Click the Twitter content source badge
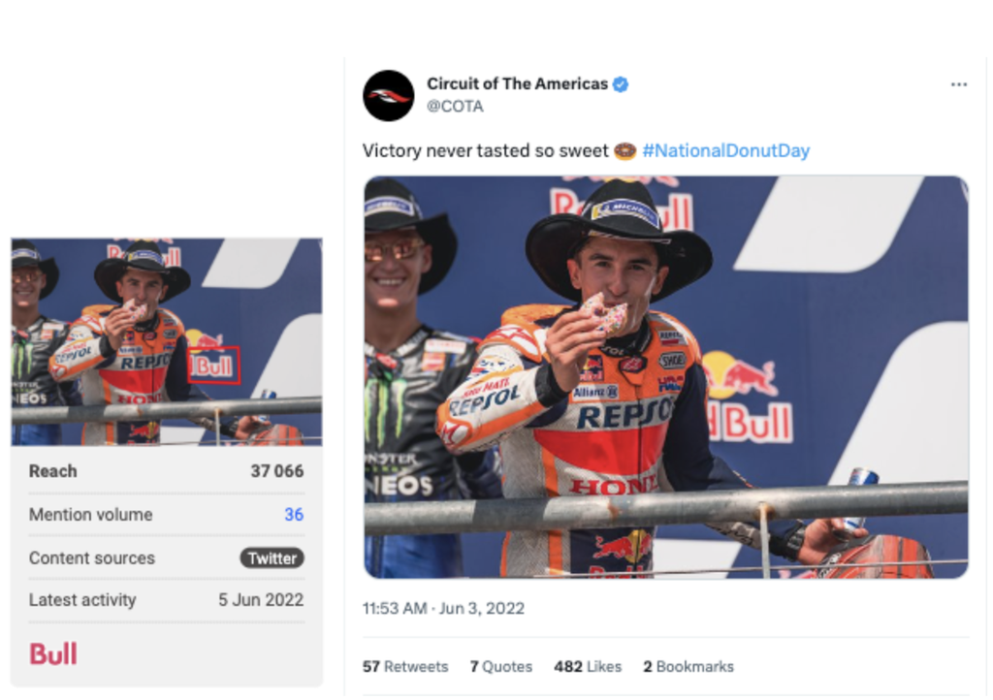 tap(272, 558)
